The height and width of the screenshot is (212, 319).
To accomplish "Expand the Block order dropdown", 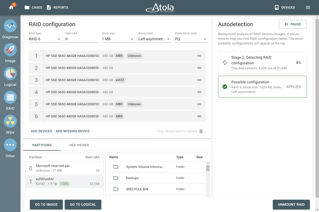I will [x=155, y=39].
